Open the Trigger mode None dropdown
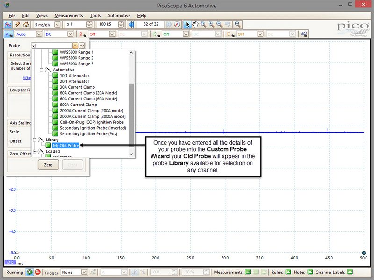This screenshot has height=280, width=374. [74, 272]
